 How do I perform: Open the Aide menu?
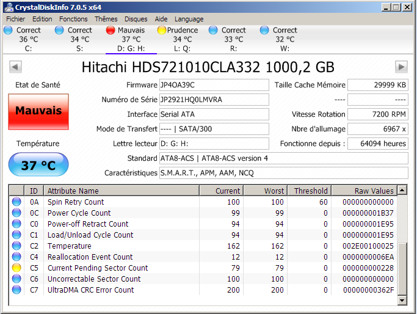(161, 19)
